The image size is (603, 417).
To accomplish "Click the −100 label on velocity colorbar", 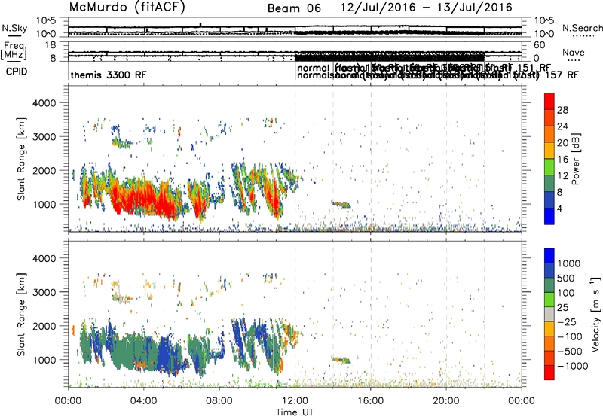I will point(570,336).
